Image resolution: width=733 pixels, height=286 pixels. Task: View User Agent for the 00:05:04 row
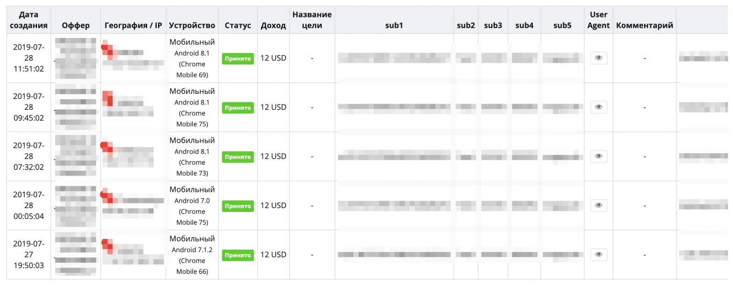click(x=598, y=205)
